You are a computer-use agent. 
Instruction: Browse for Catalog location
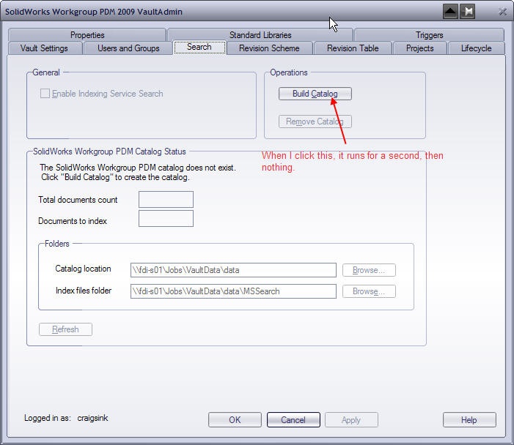369,270
